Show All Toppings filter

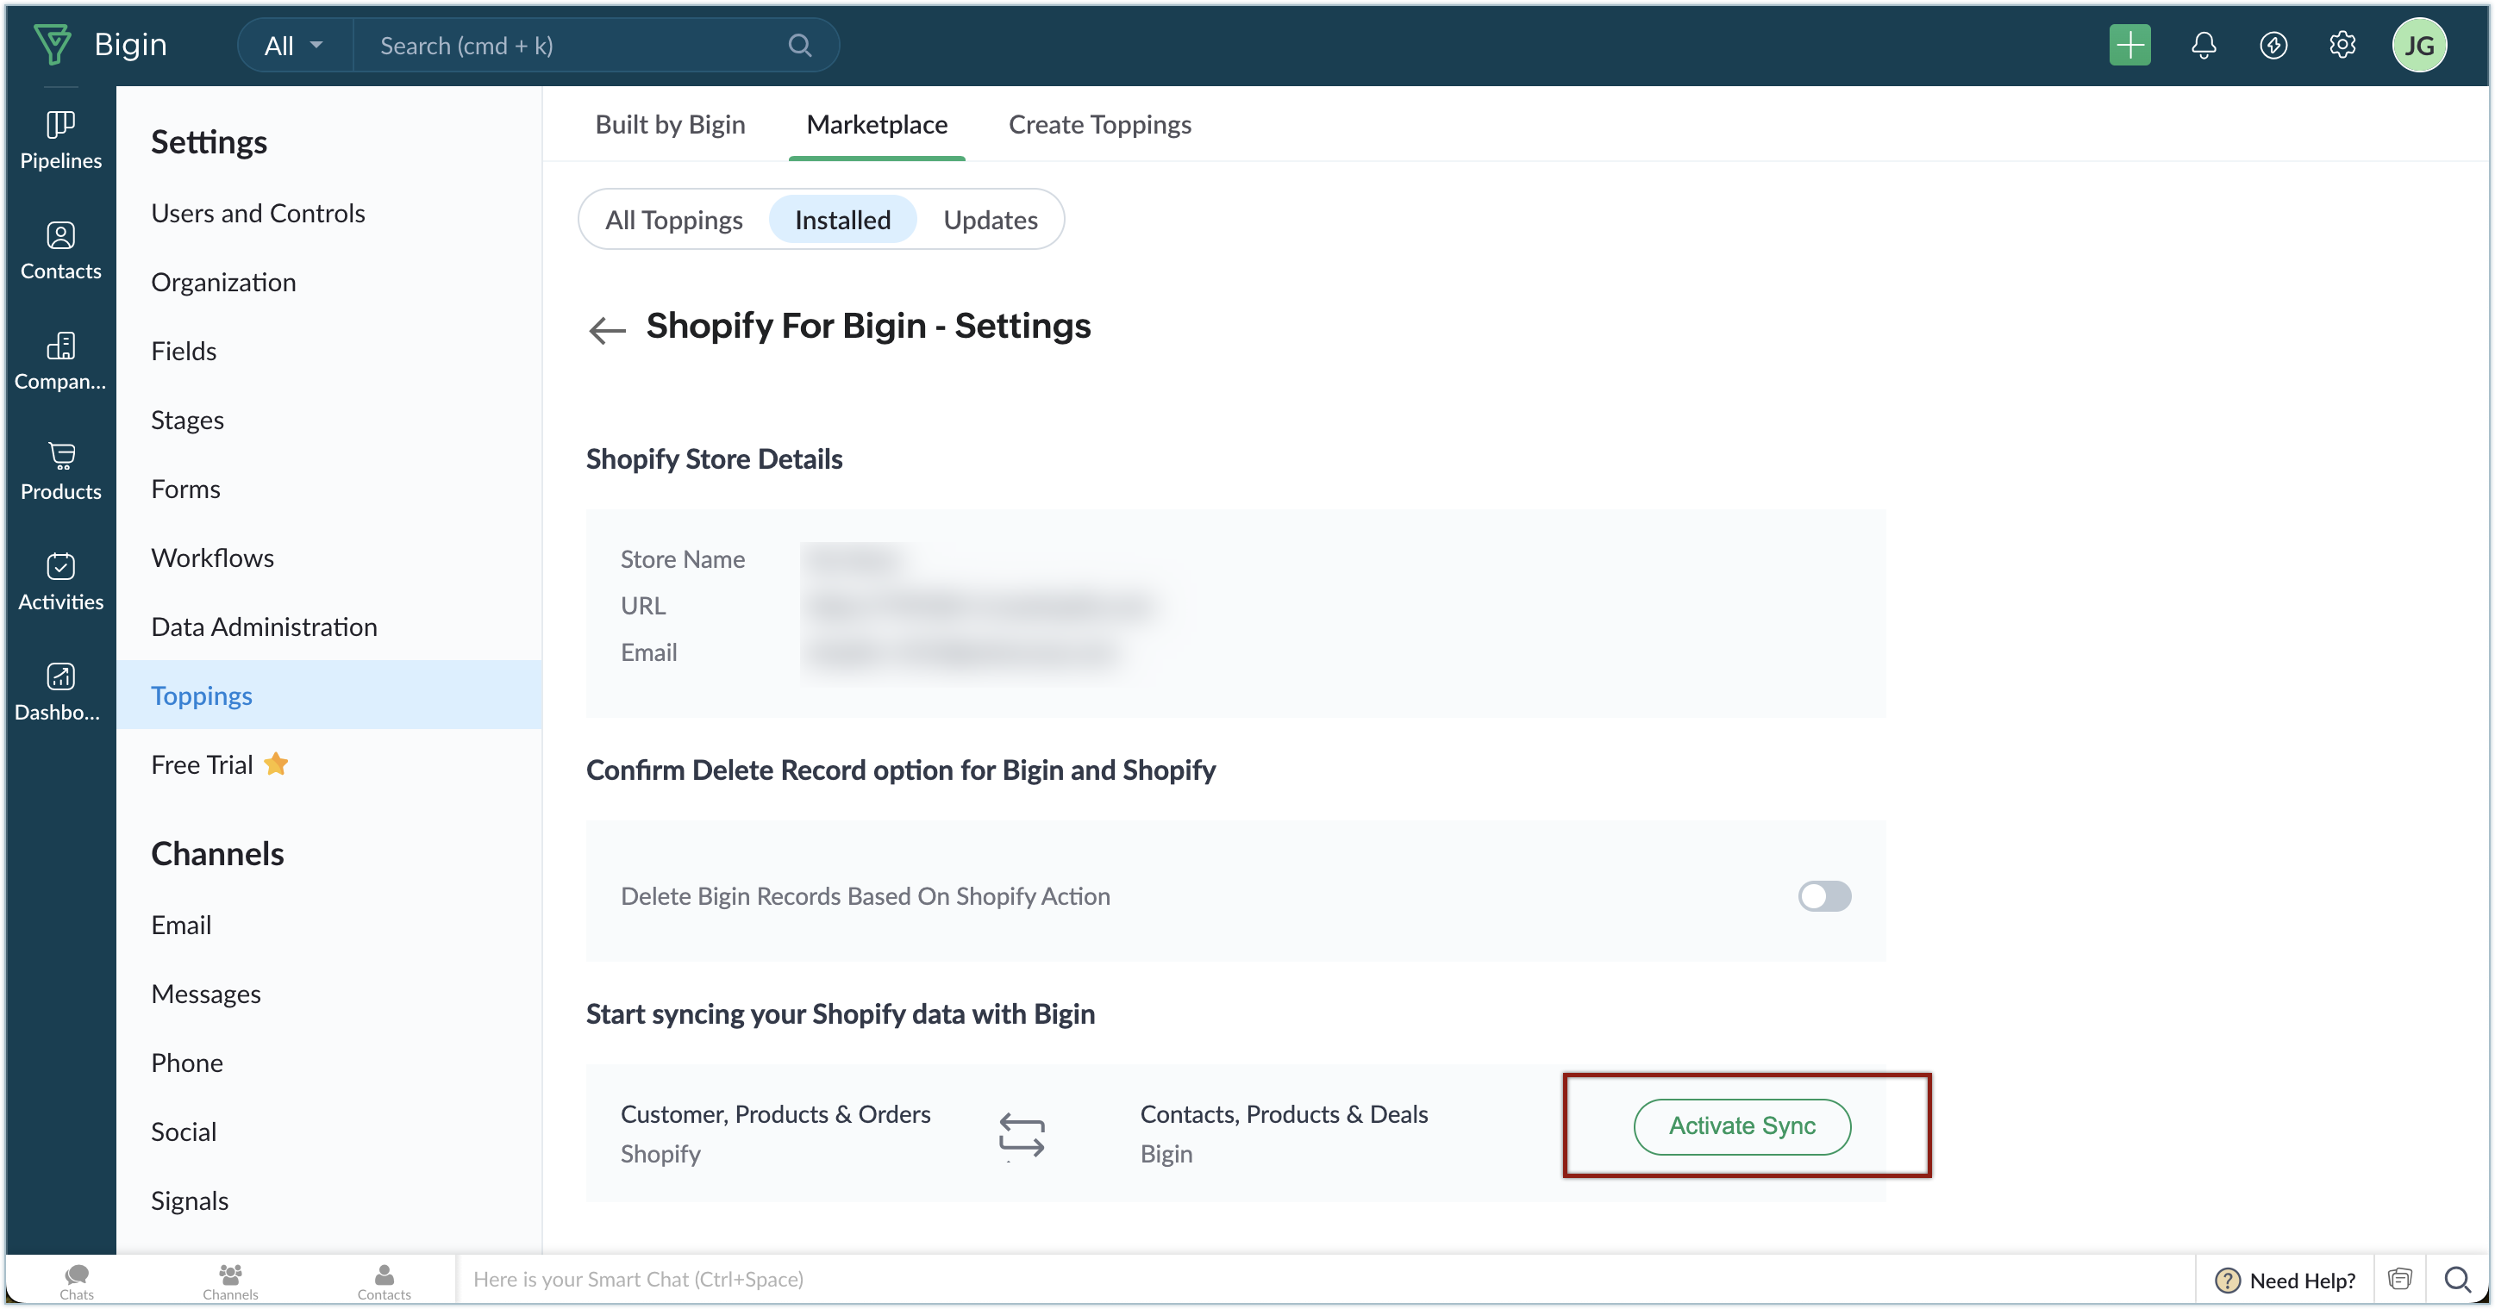674,220
